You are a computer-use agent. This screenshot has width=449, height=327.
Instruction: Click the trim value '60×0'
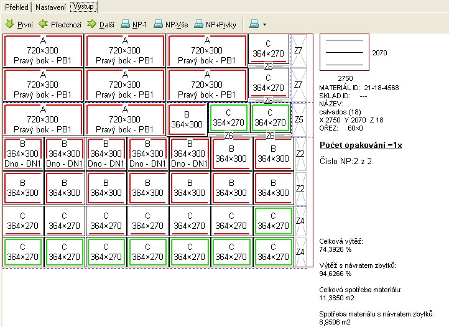tap(355, 128)
